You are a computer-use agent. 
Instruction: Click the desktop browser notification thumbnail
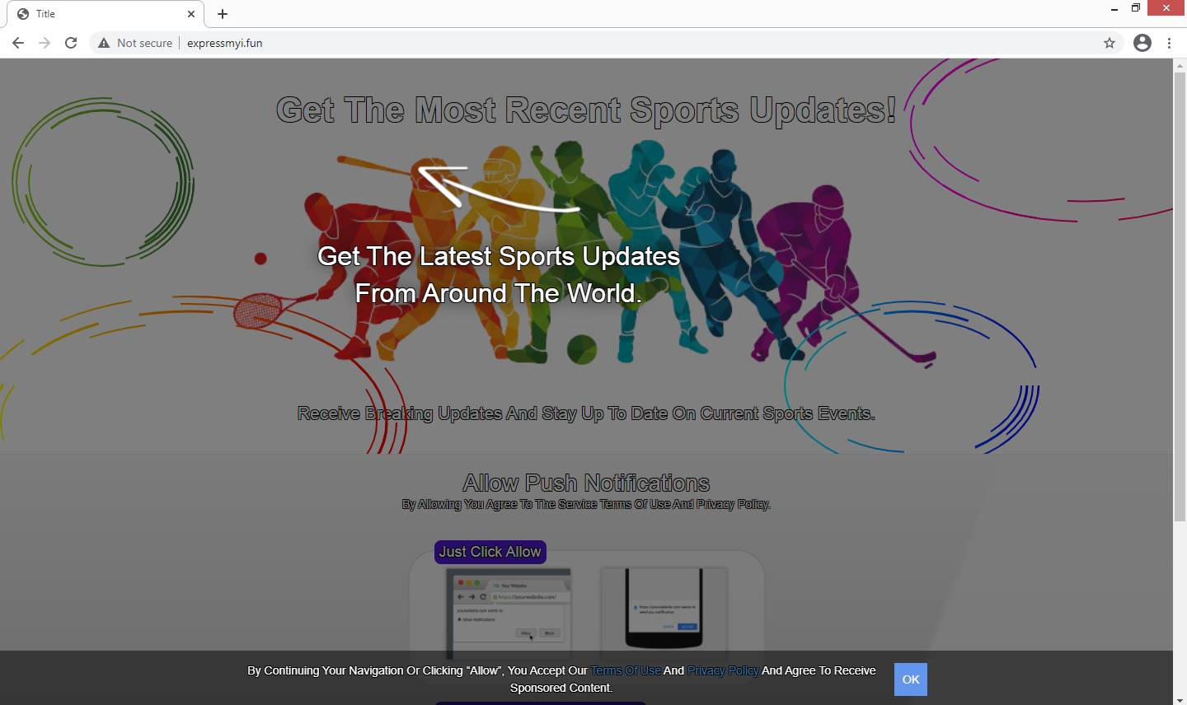coord(508,612)
